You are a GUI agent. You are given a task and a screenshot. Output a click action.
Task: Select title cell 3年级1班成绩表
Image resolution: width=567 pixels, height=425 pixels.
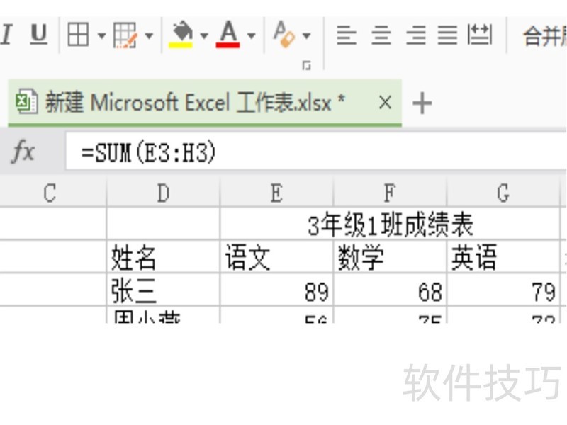tap(390, 224)
